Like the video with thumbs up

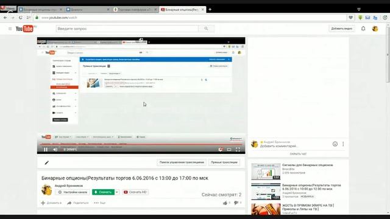click(x=225, y=203)
